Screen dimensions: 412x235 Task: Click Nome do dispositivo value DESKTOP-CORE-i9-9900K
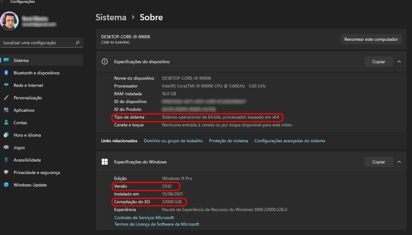pos(187,78)
